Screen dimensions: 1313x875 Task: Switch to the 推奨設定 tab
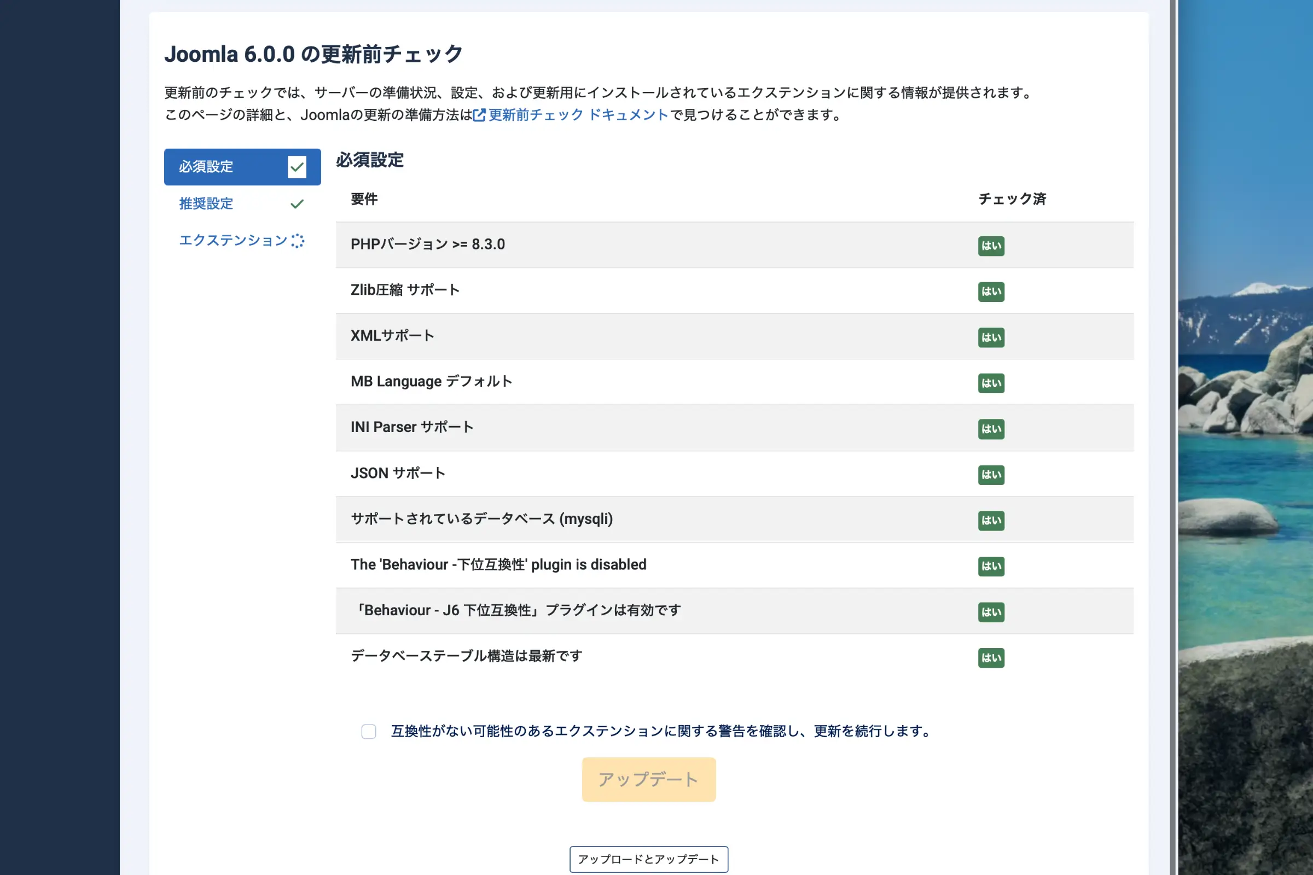click(x=206, y=203)
